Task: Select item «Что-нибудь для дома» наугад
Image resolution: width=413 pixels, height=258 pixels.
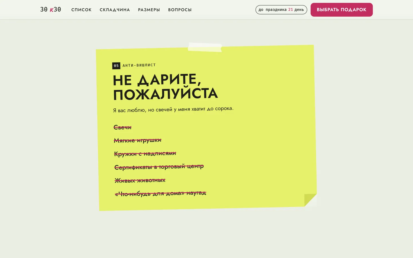Action: tap(160, 193)
